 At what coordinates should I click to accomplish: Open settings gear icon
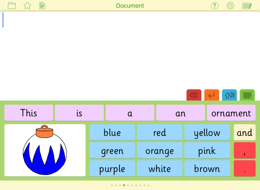click(x=230, y=6)
